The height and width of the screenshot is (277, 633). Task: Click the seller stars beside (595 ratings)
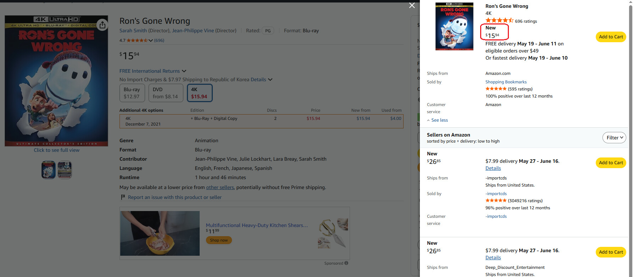496,89
